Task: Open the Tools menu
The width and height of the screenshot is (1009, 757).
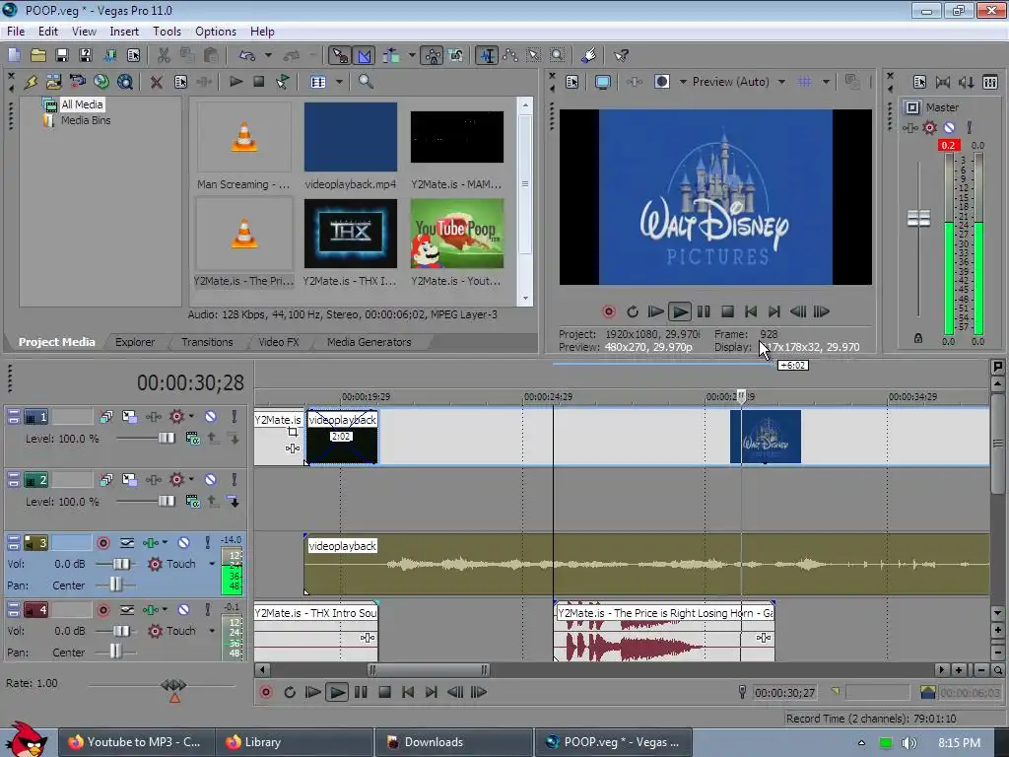Action: point(167,31)
